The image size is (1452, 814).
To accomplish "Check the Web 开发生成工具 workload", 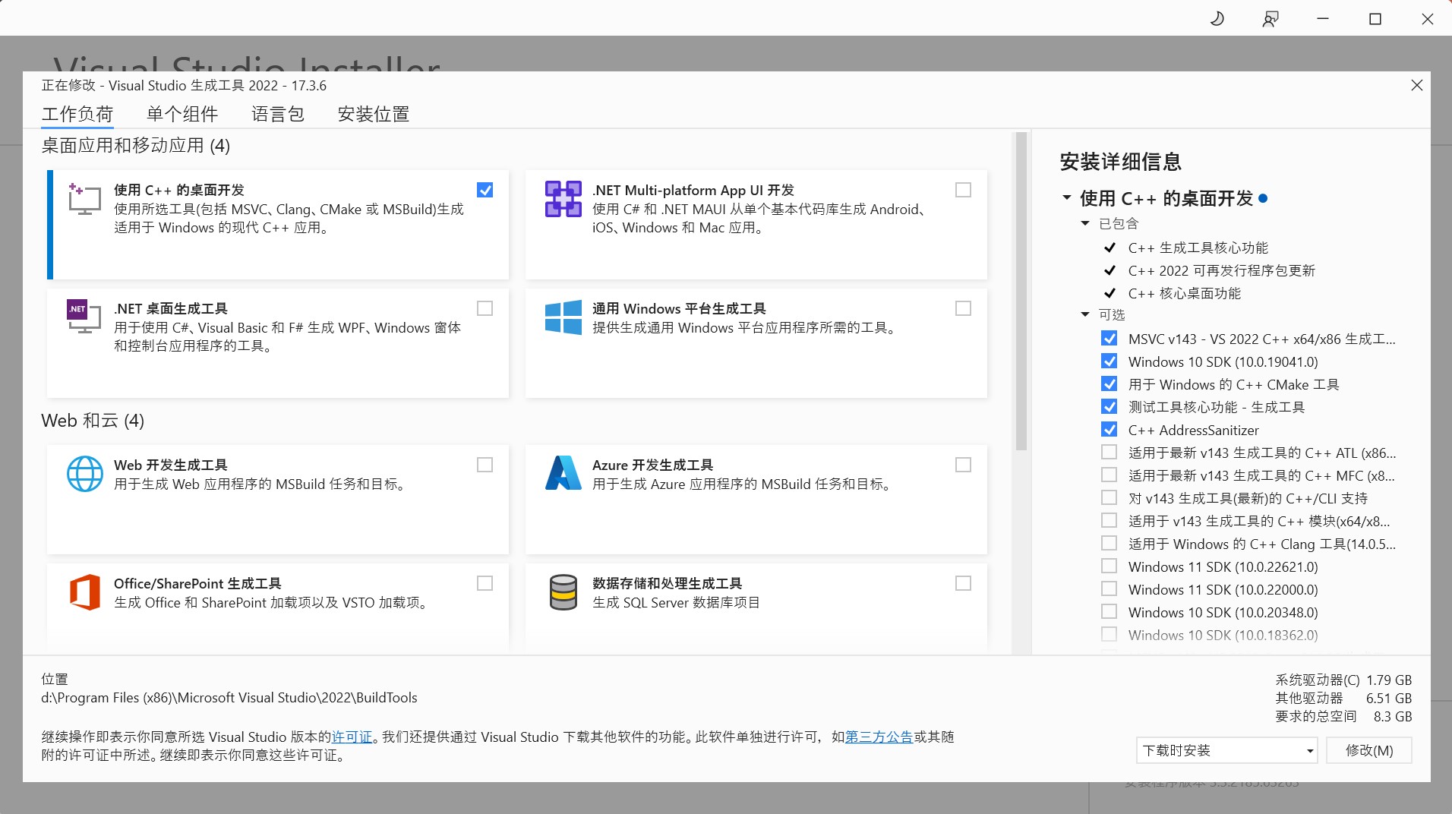I will [485, 465].
